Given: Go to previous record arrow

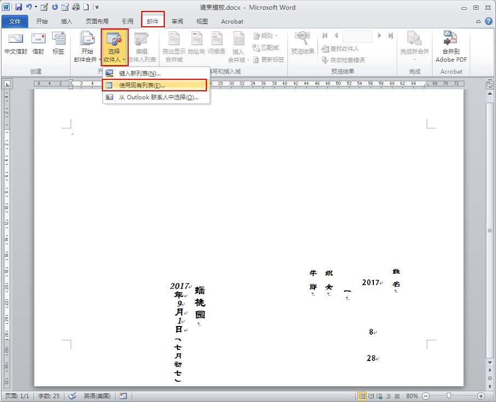Looking at the screenshot, I should coord(336,36).
